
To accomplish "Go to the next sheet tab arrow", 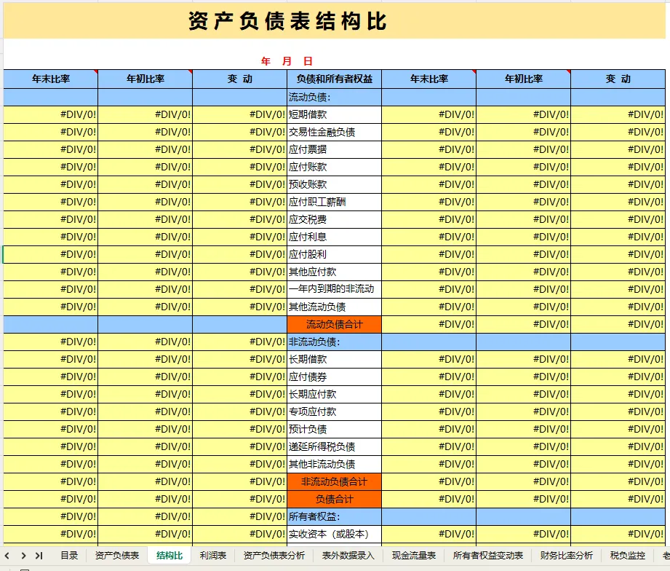I will pos(23,556).
